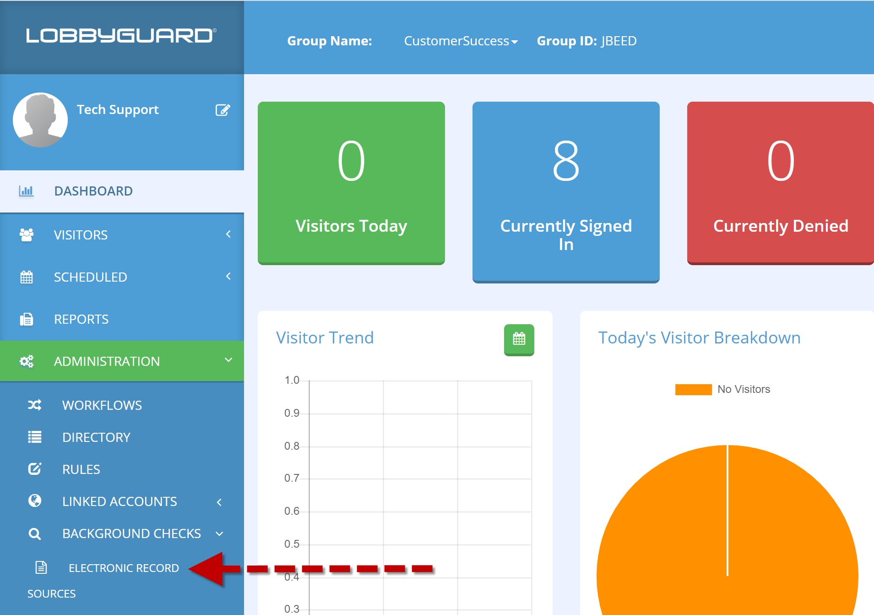Image resolution: width=874 pixels, height=615 pixels.
Task: Click the Visitor Trend heading
Action: point(325,337)
